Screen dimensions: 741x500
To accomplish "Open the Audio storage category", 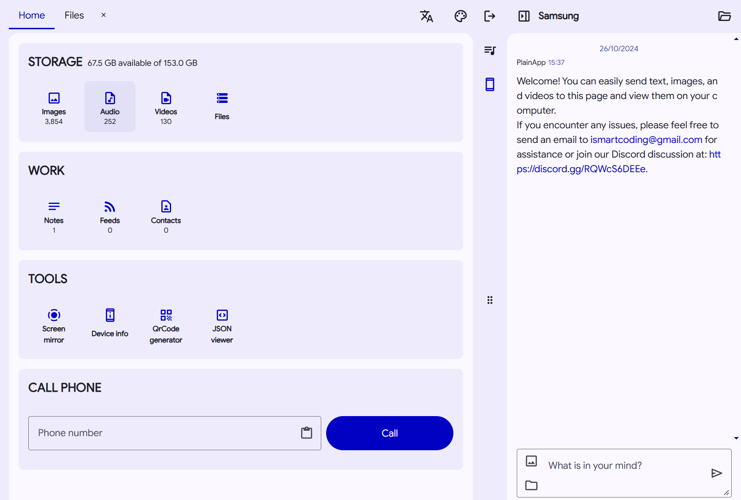I will point(110,106).
